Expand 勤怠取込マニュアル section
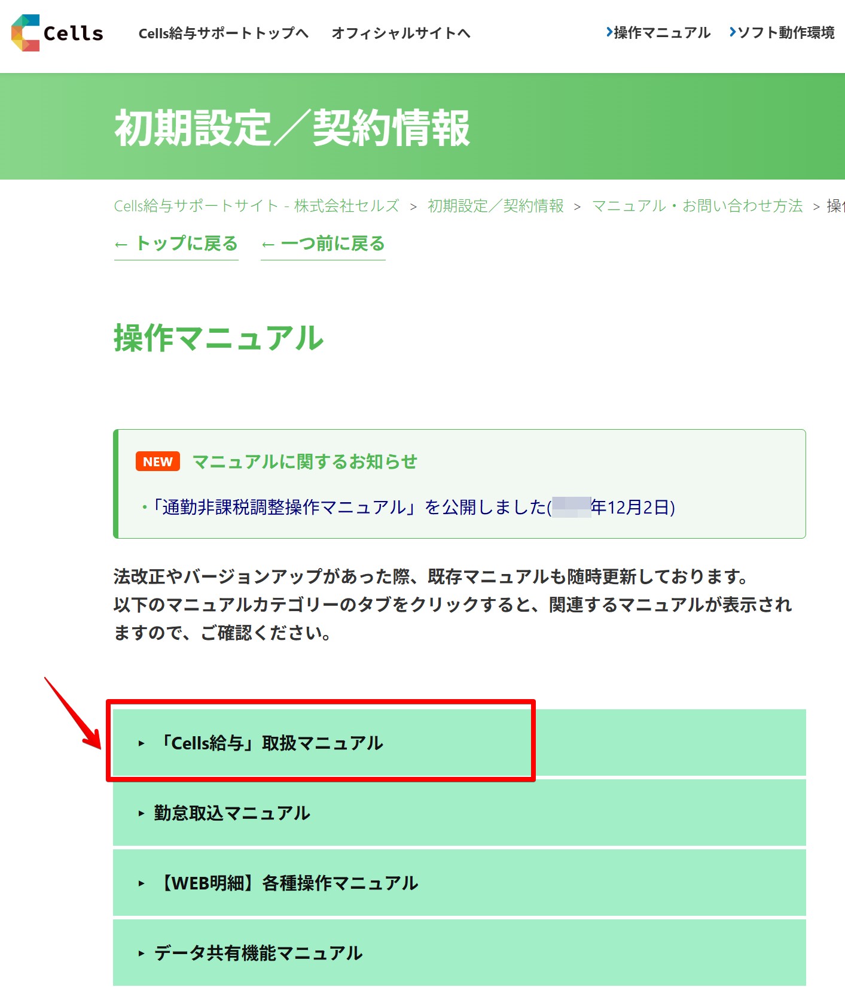845x987 pixels. click(x=459, y=813)
